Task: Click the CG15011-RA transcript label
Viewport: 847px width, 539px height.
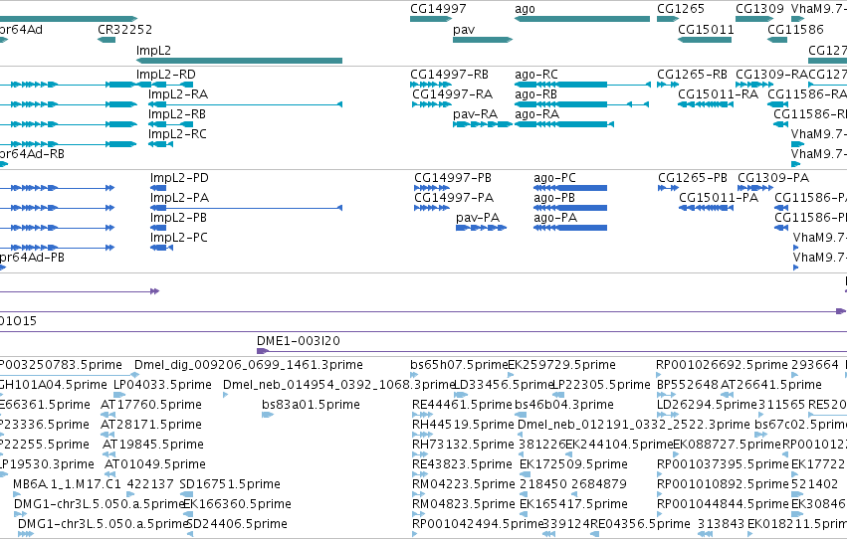Action: 718,94
